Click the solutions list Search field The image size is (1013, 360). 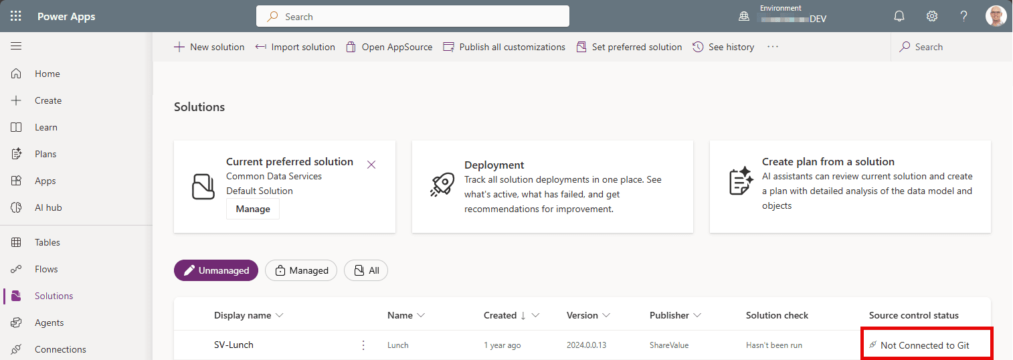point(950,47)
